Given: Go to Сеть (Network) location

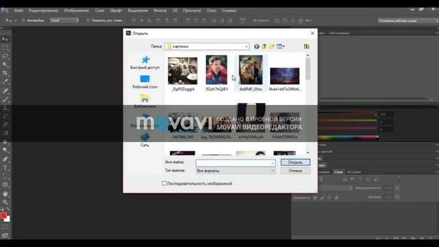Looking at the screenshot, I should (145, 140).
